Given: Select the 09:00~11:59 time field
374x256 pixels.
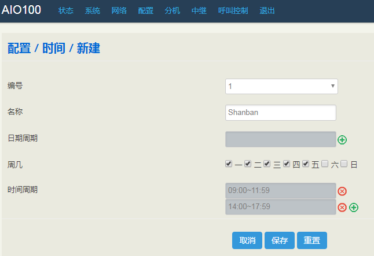Looking at the screenshot, I should tap(281, 191).
